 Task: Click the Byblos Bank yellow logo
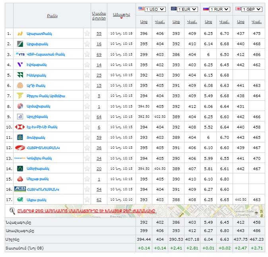(20, 96)
